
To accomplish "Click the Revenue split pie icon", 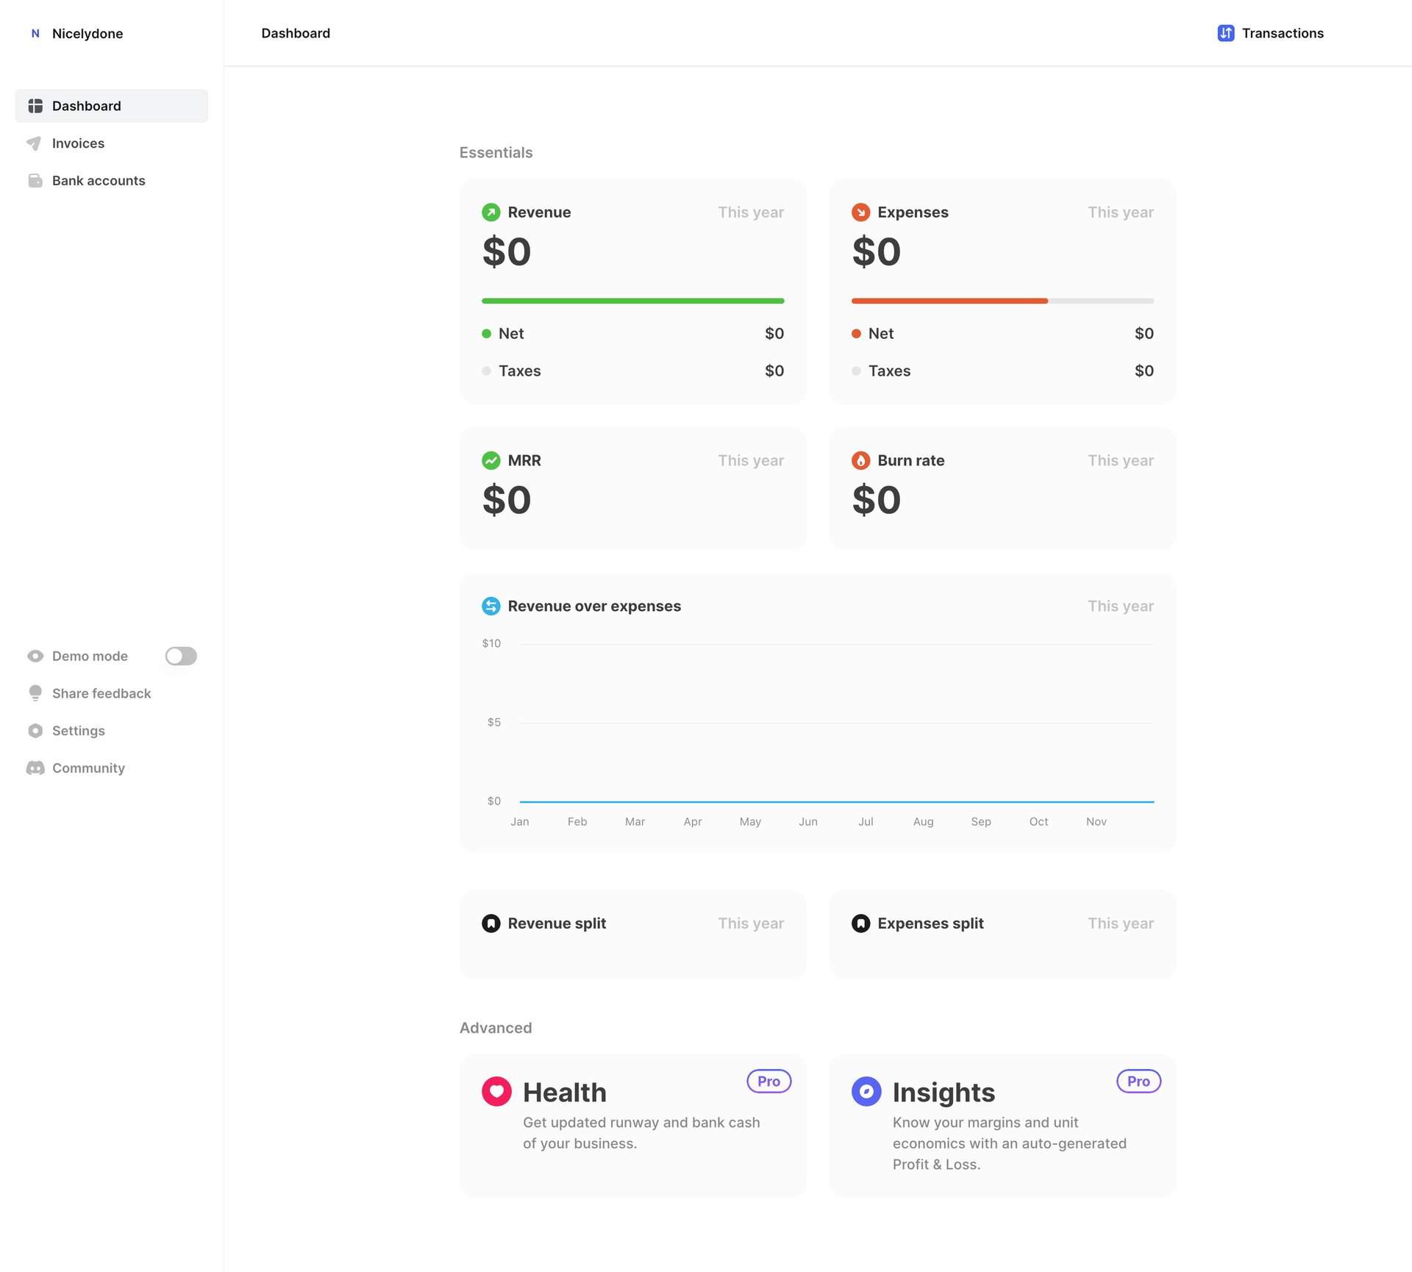I will tap(491, 923).
